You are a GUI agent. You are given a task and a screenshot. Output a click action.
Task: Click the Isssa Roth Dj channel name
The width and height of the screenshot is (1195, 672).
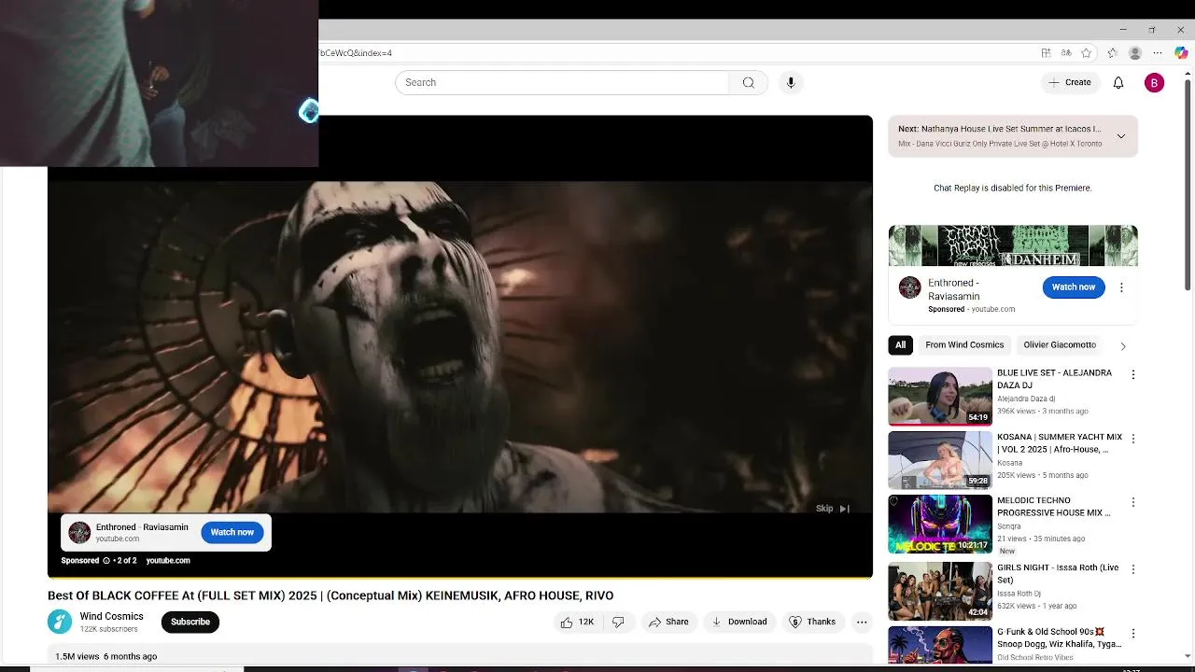point(1020,594)
